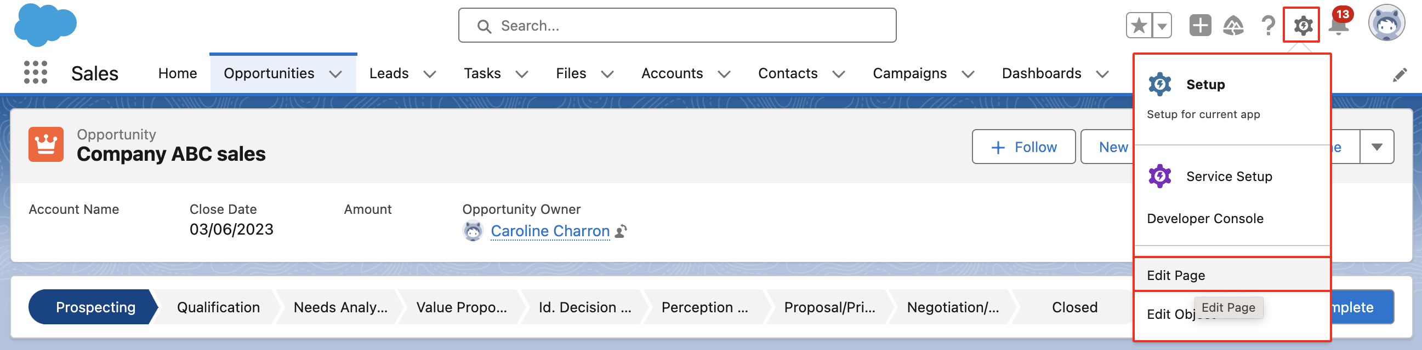
Task: Click the pencil to edit navigation bar
Action: tap(1400, 75)
